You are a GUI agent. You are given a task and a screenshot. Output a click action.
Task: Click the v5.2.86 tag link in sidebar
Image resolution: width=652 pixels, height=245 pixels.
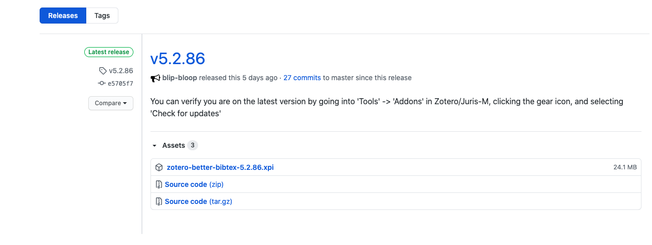[x=121, y=71]
